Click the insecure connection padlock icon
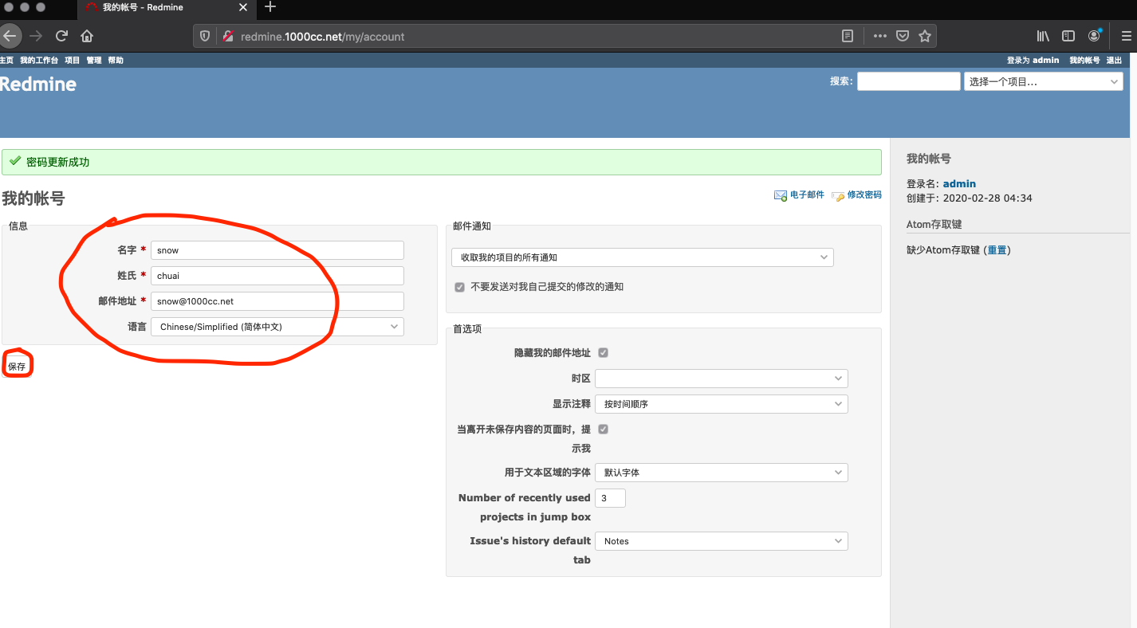This screenshot has width=1137, height=628. tap(227, 36)
